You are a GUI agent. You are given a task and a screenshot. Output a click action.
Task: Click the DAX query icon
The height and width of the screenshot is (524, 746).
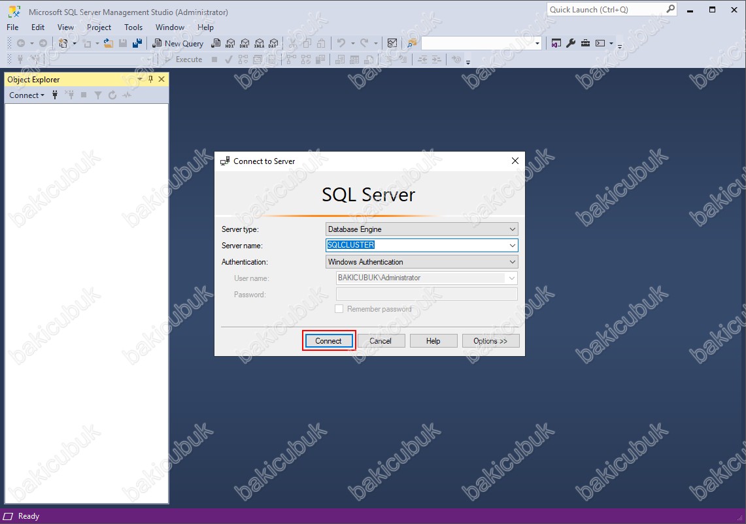[273, 43]
